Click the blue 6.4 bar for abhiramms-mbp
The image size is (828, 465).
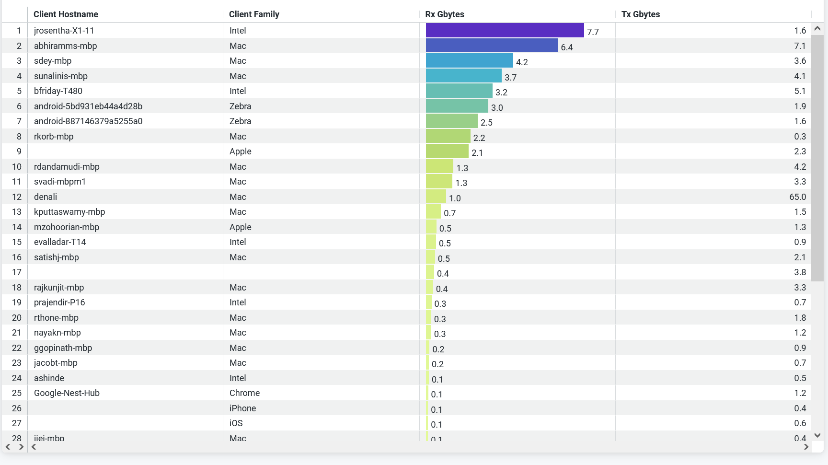pyautogui.click(x=492, y=46)
